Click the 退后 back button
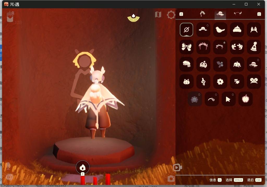This screenshot has height=187, width=267. (x=254, y=180)
